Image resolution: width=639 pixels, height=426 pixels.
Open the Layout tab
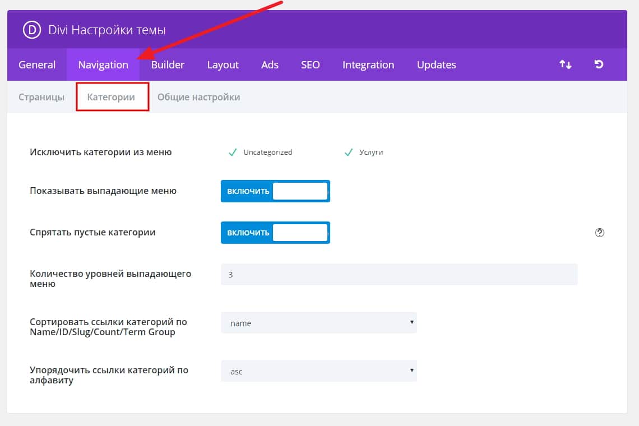coord(223,64)
